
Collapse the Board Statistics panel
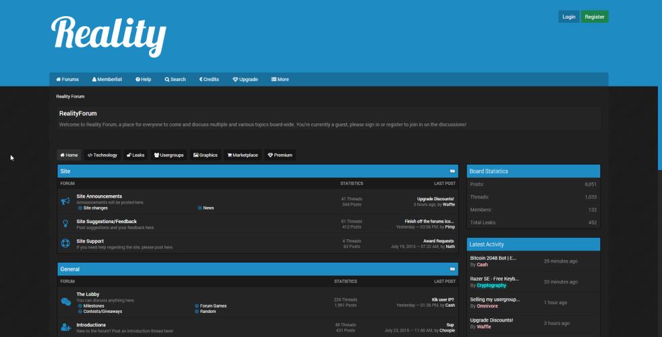click(x=533, y=171)
